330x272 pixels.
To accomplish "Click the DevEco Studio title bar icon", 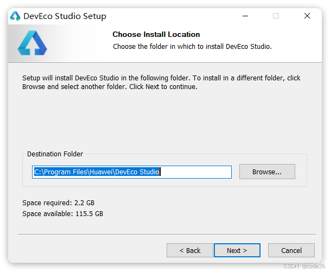I will point(15,16).
